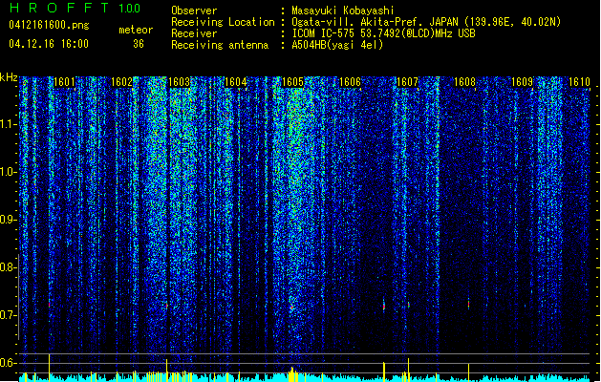Click the 1601 time marker
This screenshot has width=601, height=382.
pyautogui.click(x=64, y=82)
